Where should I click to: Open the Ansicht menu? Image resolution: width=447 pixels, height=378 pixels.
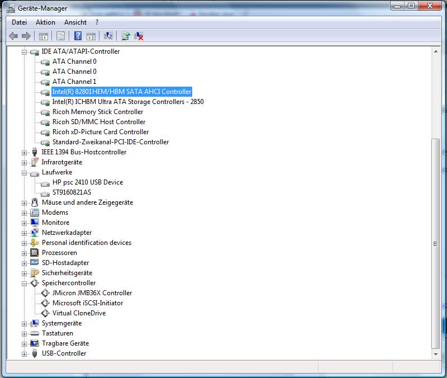click(x=75, y=22)
